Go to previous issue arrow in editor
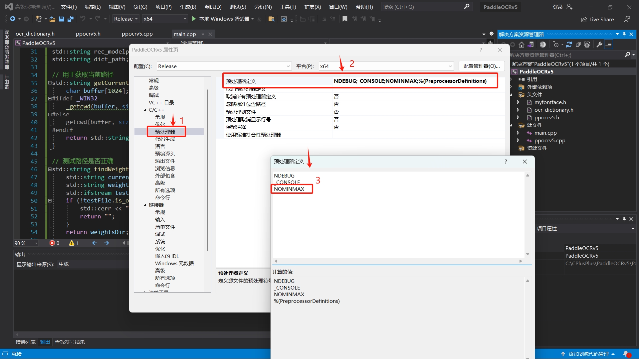 click(x=95, y=243)
